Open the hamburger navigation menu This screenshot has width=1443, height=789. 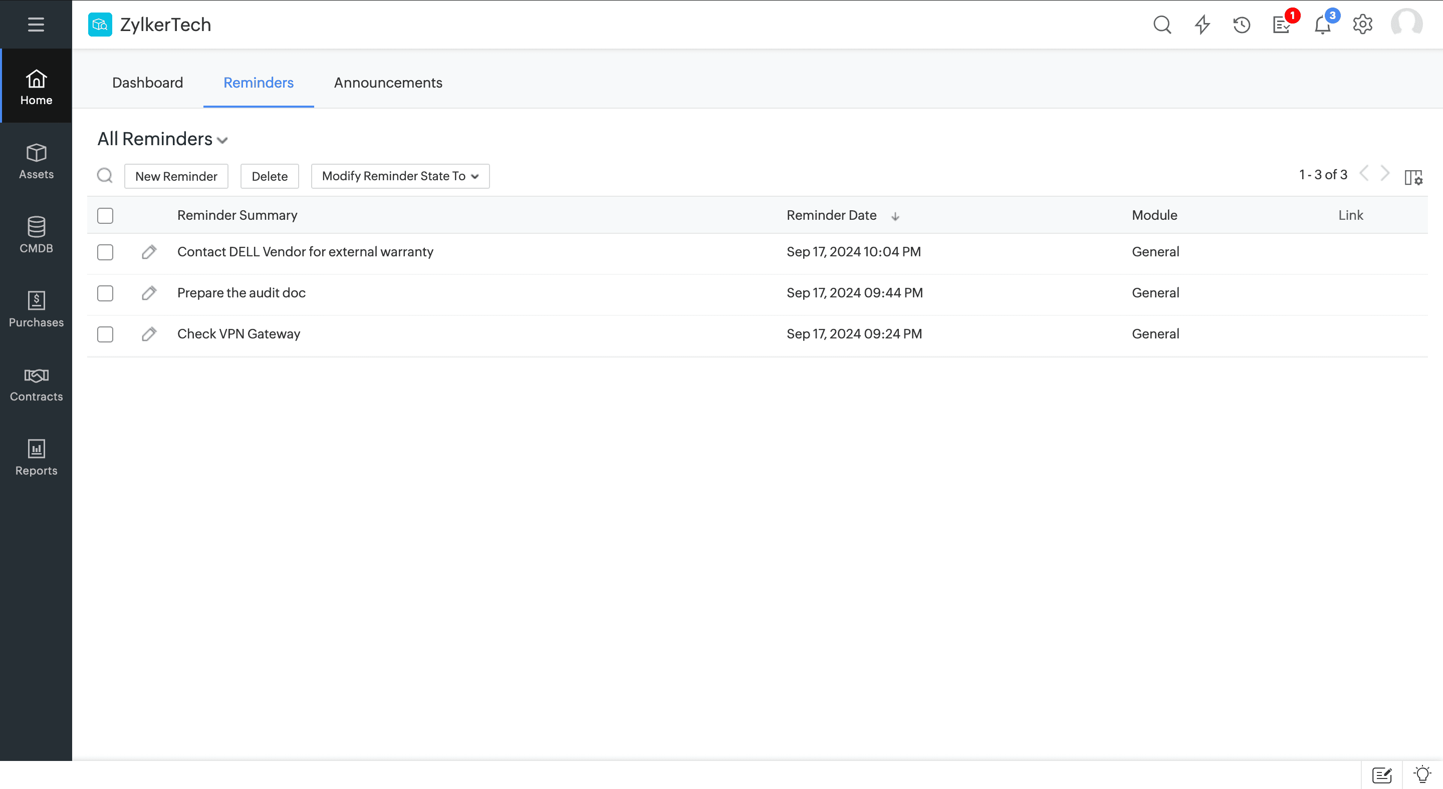click(36, 25)
